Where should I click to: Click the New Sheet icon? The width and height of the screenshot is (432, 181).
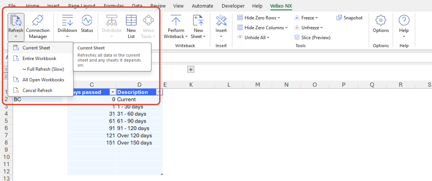198,20
